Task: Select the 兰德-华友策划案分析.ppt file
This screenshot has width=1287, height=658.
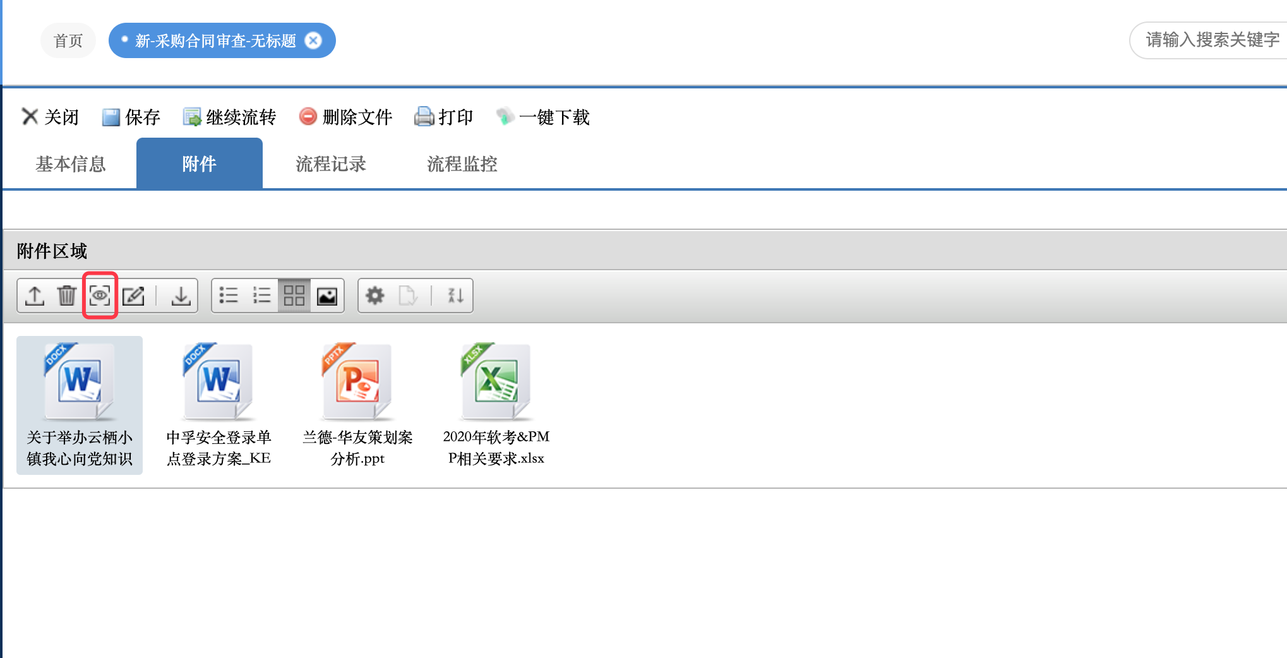Action: tap(357, 404)
